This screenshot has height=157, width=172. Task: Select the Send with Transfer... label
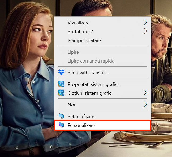click(x=88, y=72)
